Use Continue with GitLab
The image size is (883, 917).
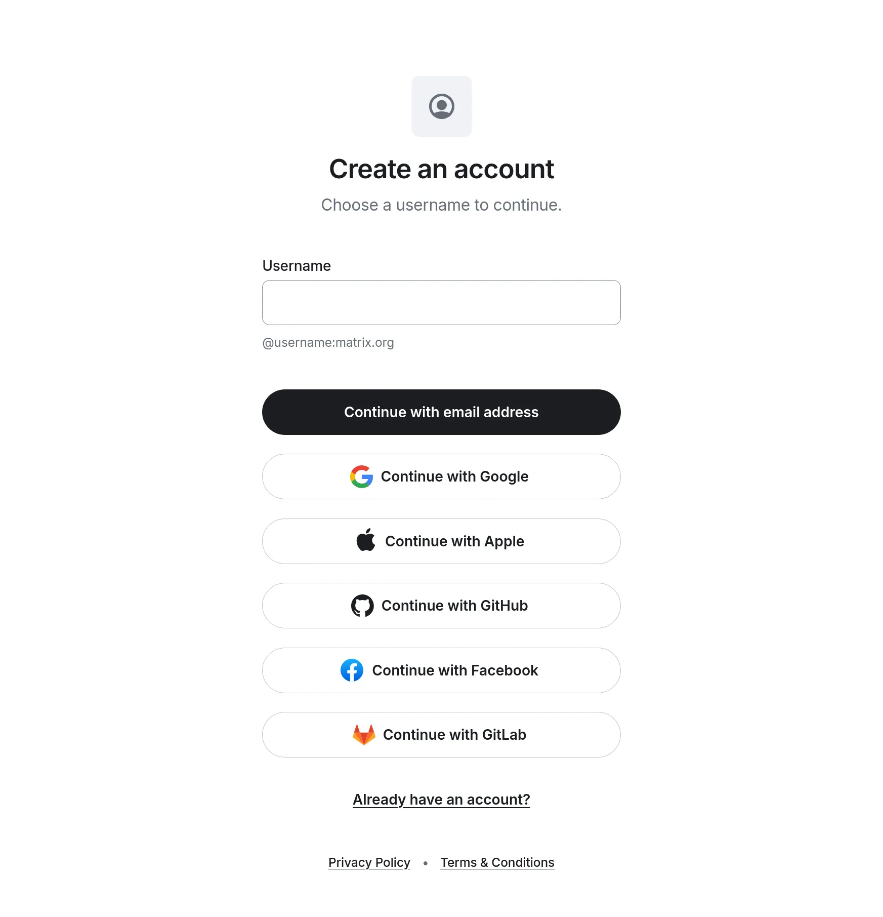[x=441, y=735]
